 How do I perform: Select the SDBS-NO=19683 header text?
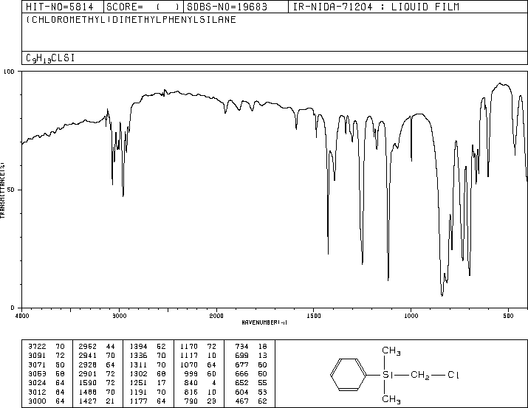tap(227, 7)
